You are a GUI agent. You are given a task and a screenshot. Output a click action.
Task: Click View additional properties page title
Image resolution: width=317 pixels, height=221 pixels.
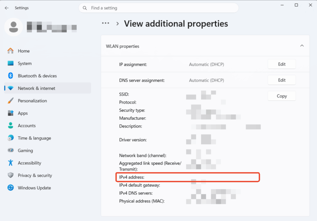pyautogui.click(x=176, y=24)
